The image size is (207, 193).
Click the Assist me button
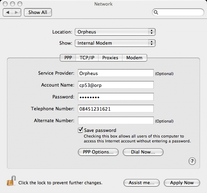point(142,183)
